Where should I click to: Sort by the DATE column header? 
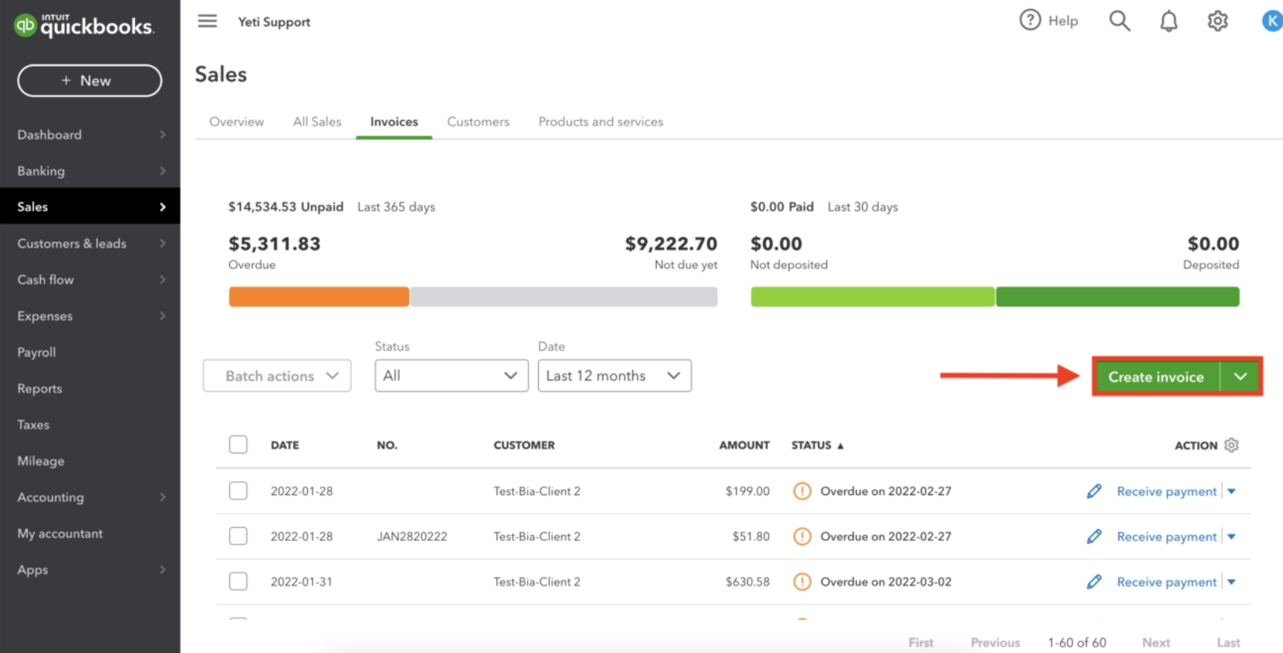[285, 445]
